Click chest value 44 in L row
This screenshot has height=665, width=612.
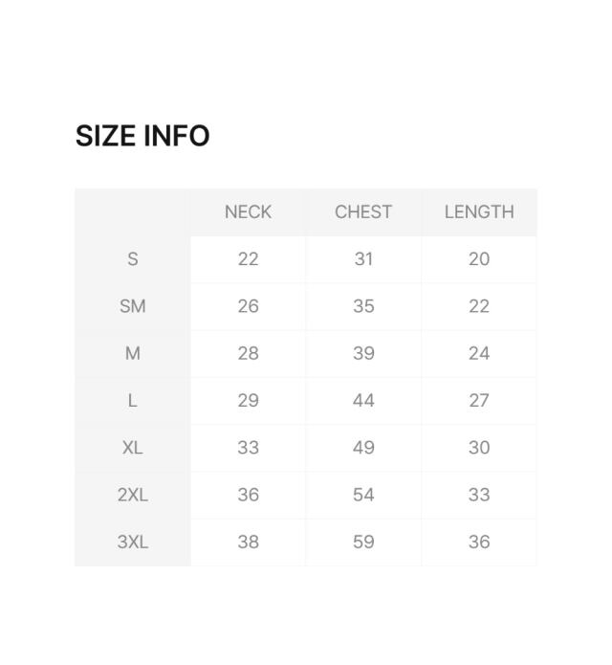pyautogui.click(x=363, y=400)
